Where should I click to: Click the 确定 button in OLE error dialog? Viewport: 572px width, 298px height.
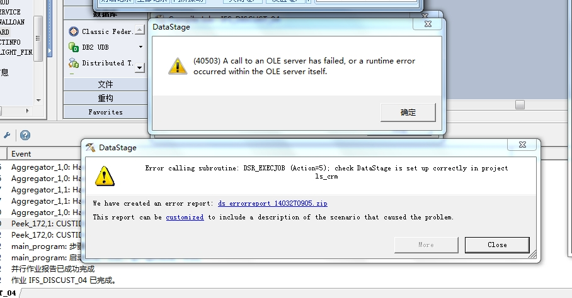click(x=408, y=113)
